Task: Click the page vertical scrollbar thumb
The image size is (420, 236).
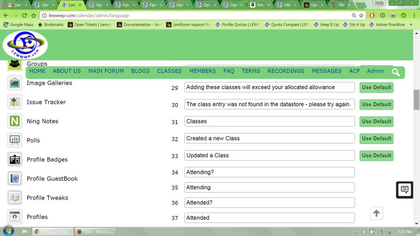Action: [416, 100]
